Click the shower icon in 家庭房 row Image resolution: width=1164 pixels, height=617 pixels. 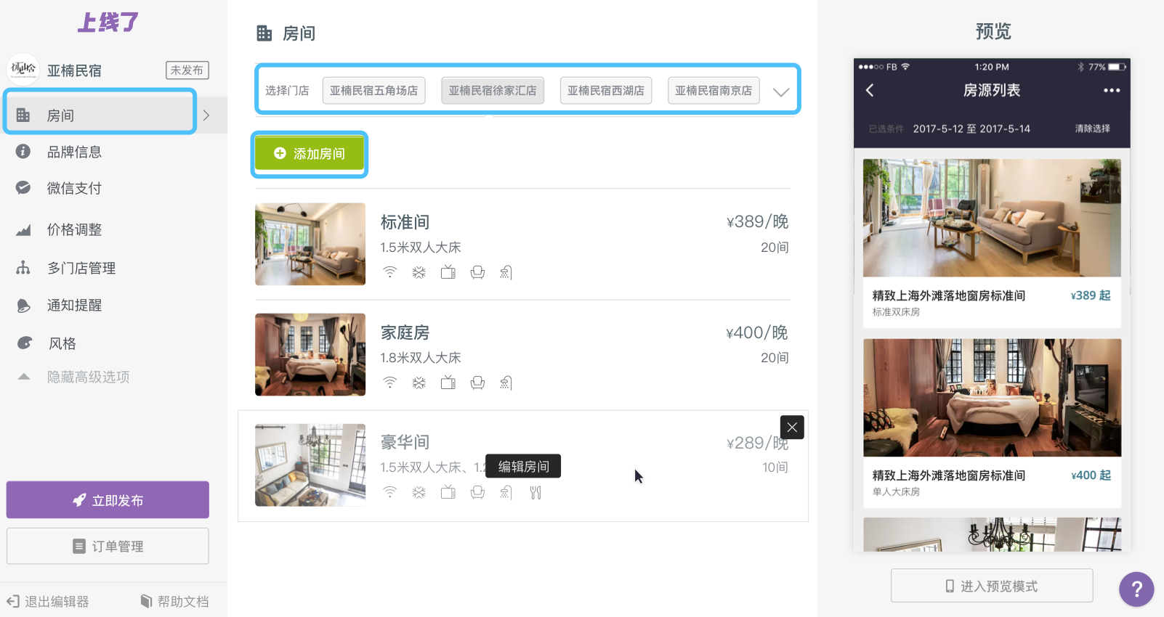click(x=506, y=383)
